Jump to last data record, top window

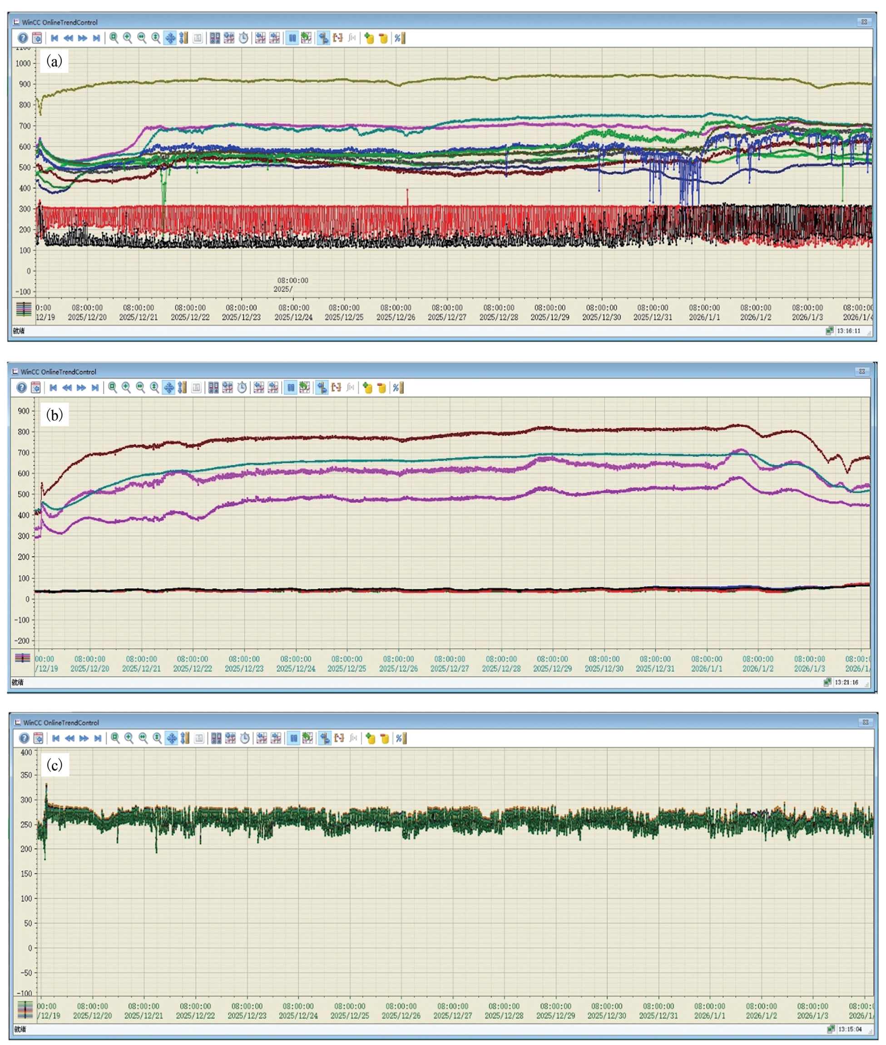[x=96, y=38]
